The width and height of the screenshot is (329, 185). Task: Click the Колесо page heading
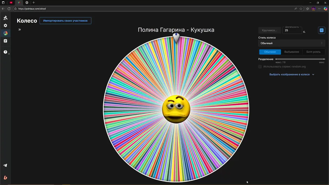point(27,21)
